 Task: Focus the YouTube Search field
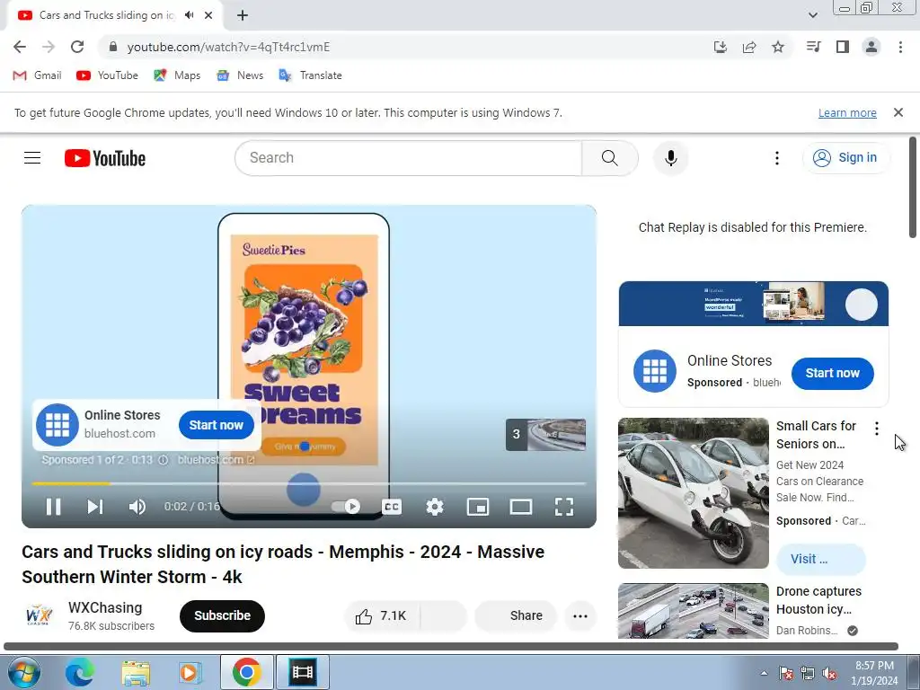pos(409,158)
